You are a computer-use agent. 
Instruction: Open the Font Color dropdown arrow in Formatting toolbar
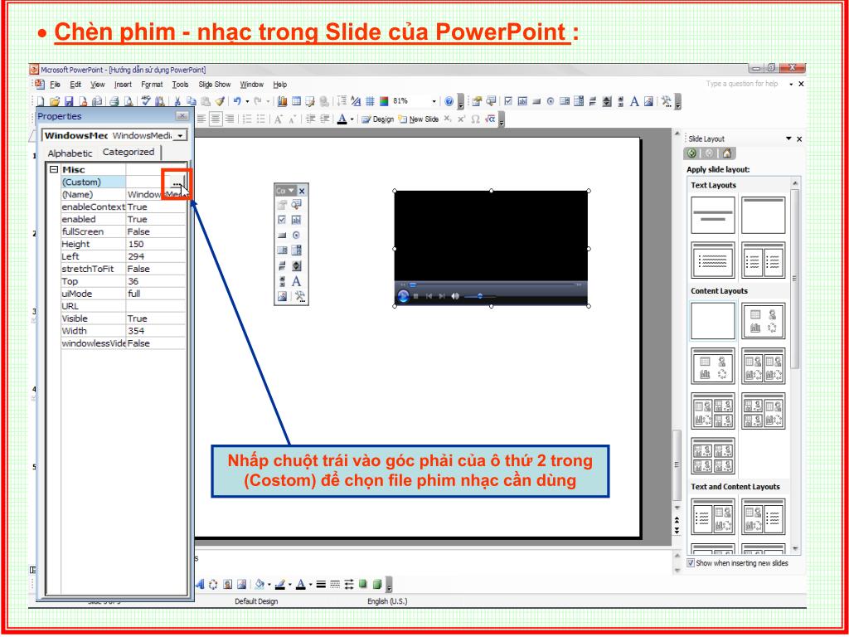tap(352, 119)
